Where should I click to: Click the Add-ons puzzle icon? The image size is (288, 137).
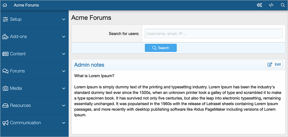(x=5, y=37)
